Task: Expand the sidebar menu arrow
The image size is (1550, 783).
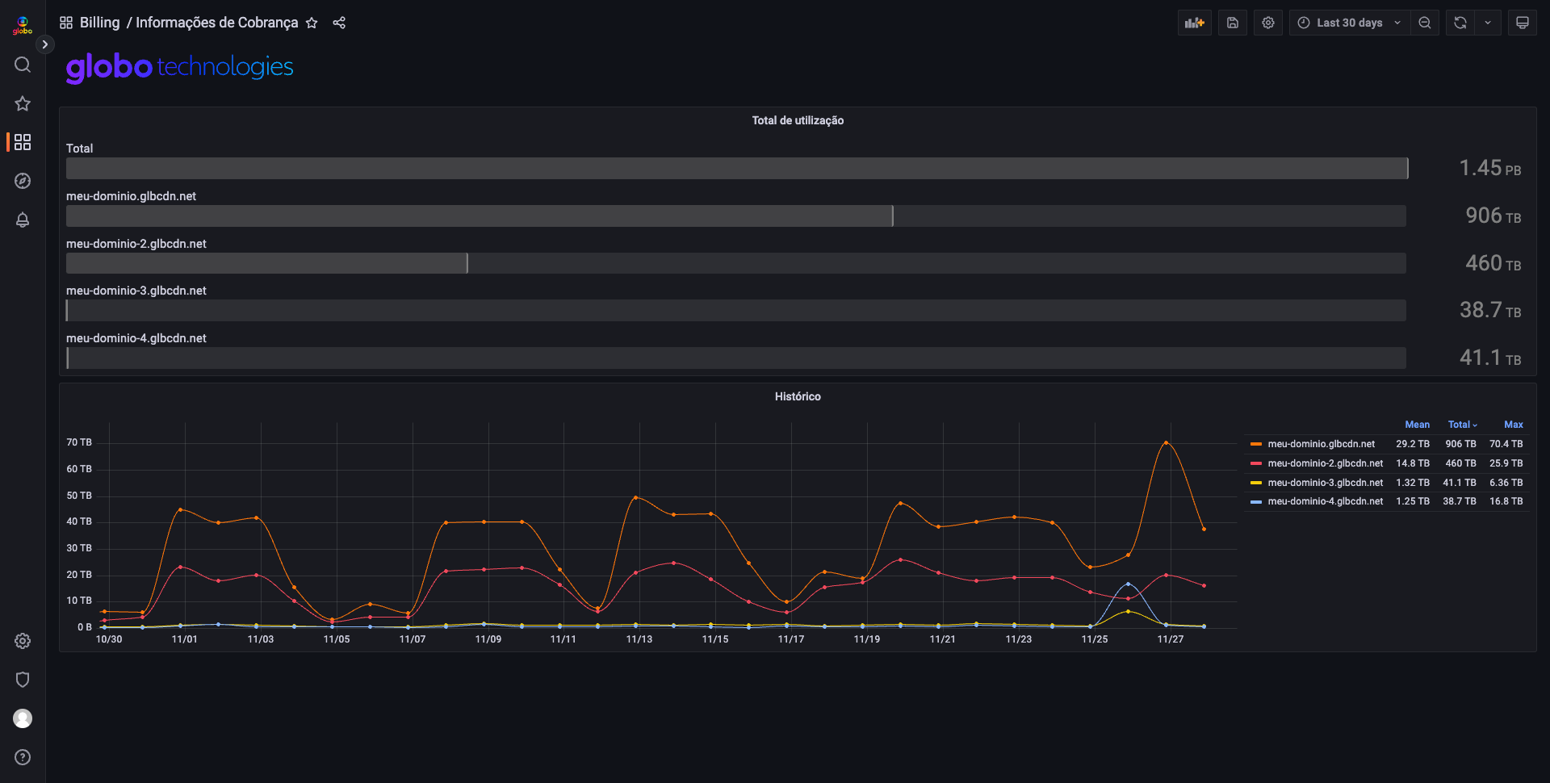Action: click(45, 44)
